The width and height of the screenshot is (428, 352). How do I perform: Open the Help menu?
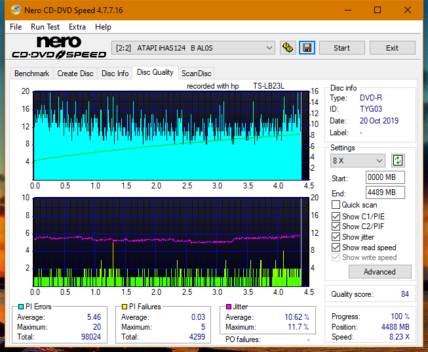(103, 27)
